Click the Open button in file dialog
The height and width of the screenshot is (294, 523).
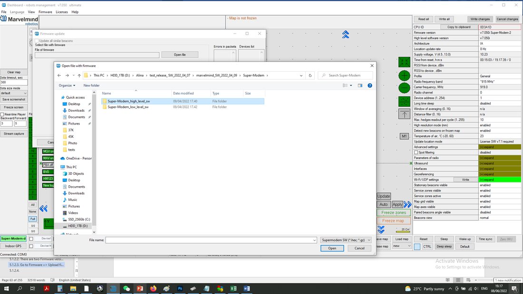[332, 248]
